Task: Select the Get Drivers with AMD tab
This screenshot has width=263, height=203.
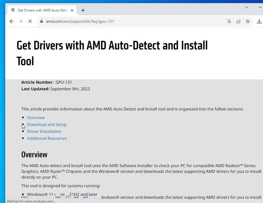Action: click(x=42, y=10)
